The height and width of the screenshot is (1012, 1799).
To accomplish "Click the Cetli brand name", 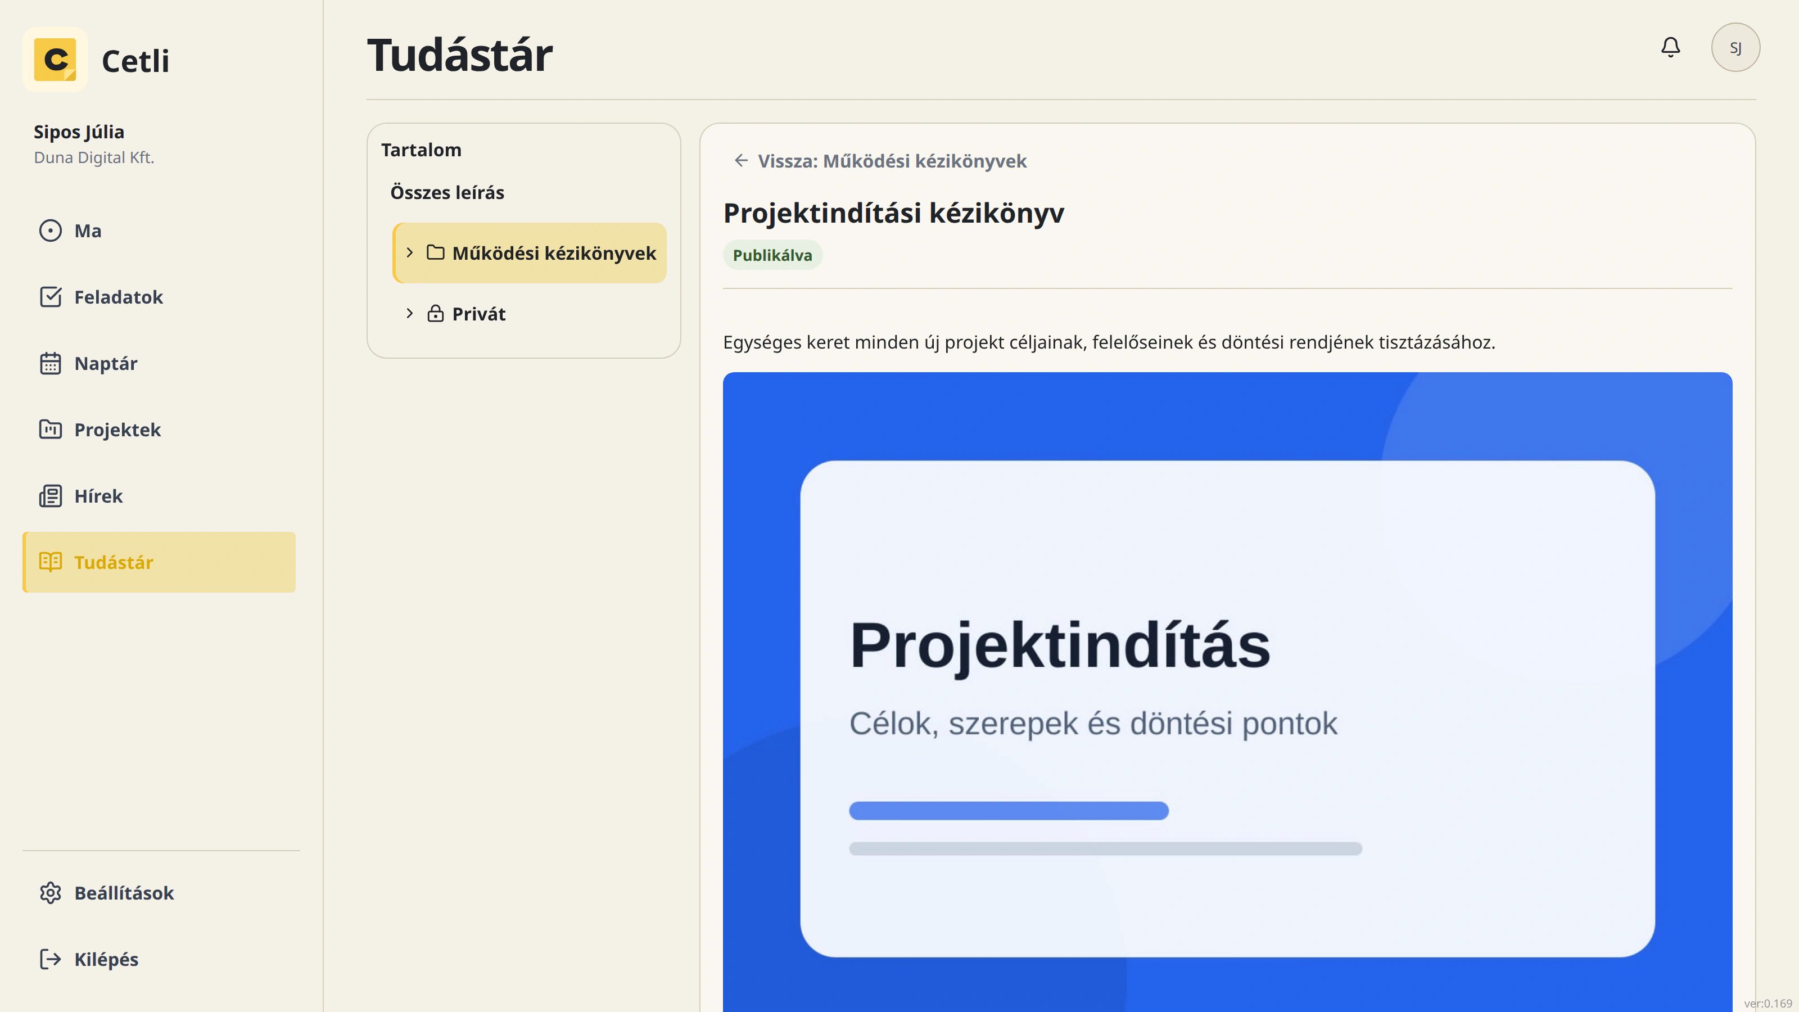I will [x=135, y=61].
